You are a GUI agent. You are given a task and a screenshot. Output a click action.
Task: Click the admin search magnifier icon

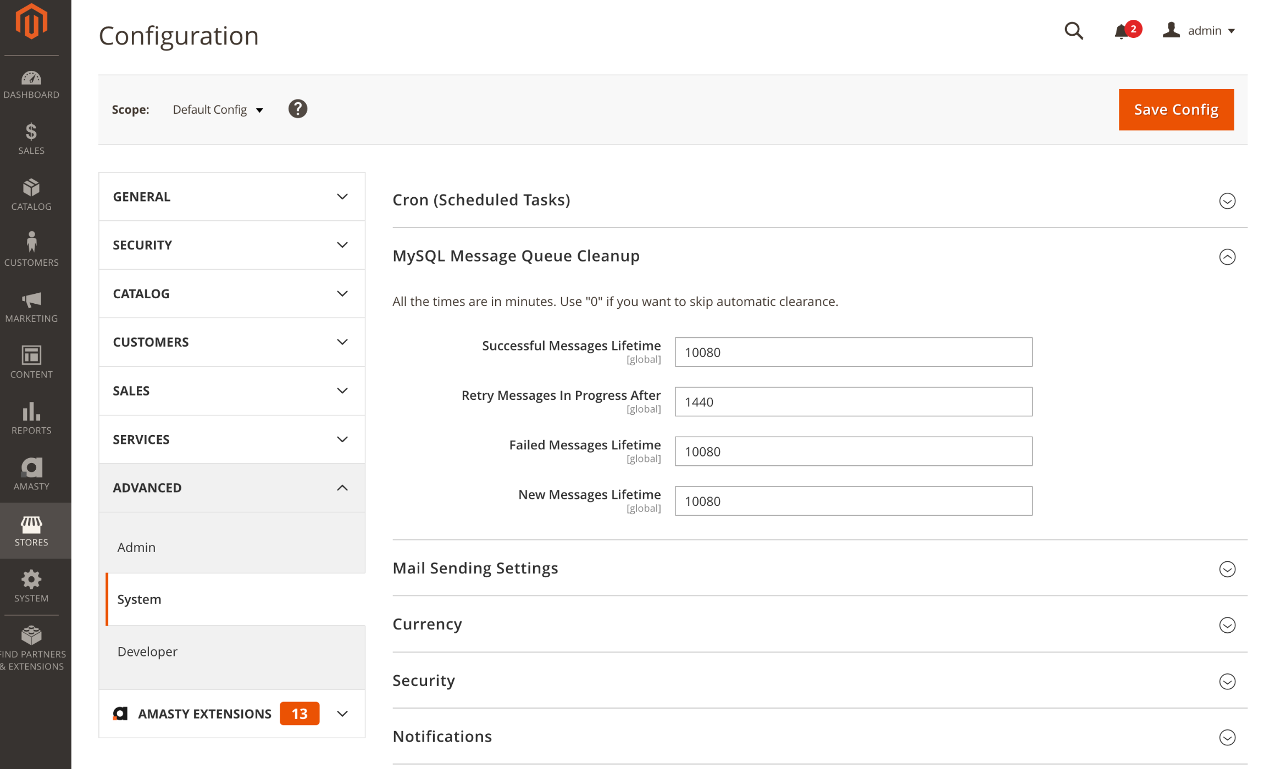1073,31
